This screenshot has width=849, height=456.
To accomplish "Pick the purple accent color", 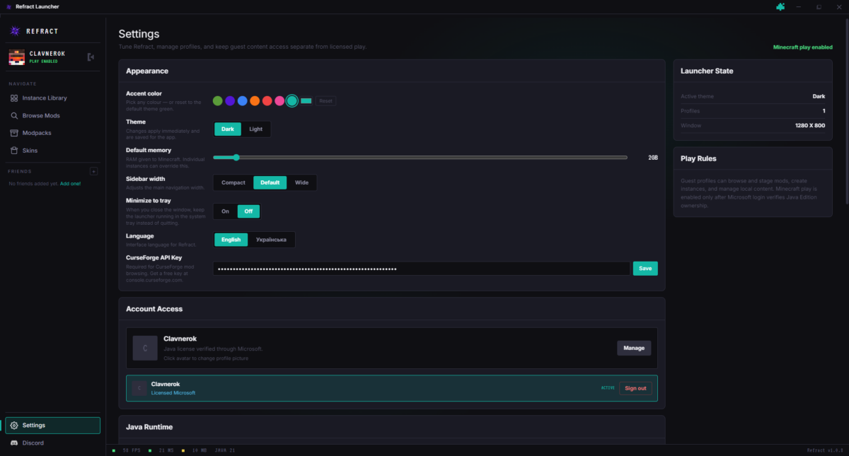I will (x=230, y=101).
